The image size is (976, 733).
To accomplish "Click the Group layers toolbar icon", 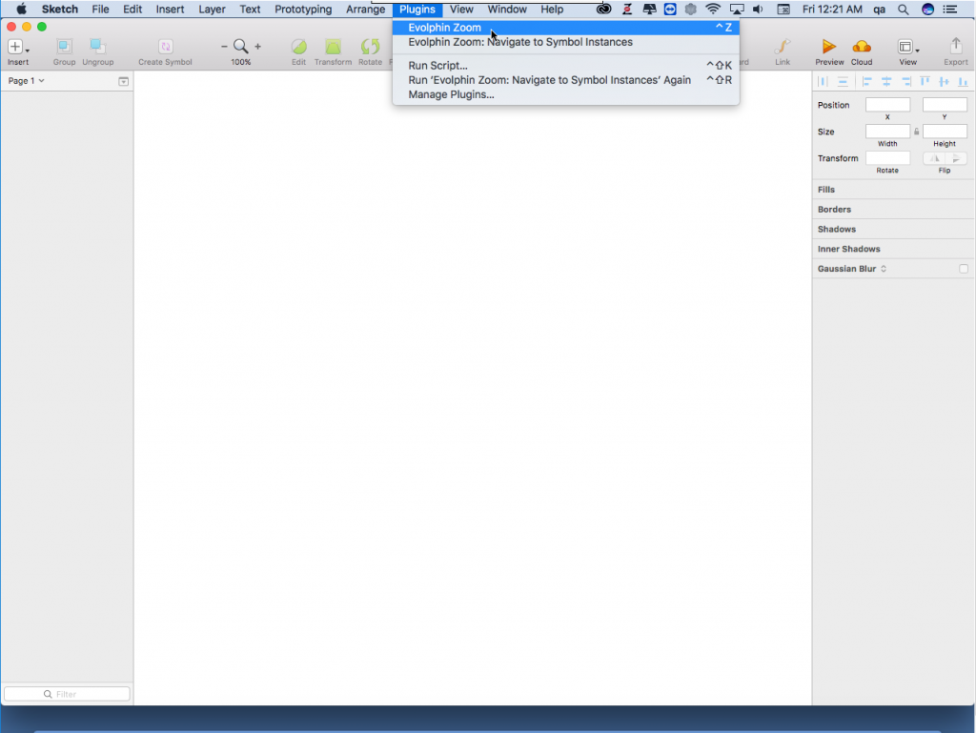I will [x=64, y=47].
